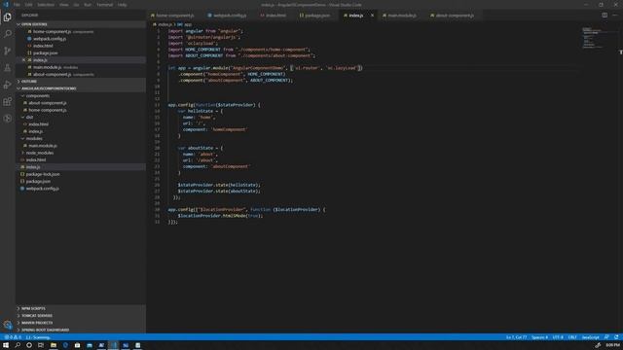Switch to the webpack.config.js tab
Viewport: 623px width, 350px height.
[230, 16]
